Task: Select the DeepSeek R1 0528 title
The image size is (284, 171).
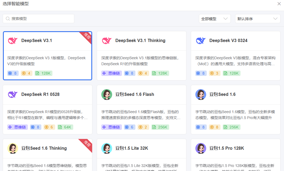Action: pos(40,94)
